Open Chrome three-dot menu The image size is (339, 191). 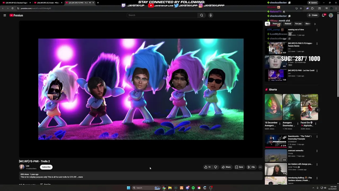tap(336, 8)
